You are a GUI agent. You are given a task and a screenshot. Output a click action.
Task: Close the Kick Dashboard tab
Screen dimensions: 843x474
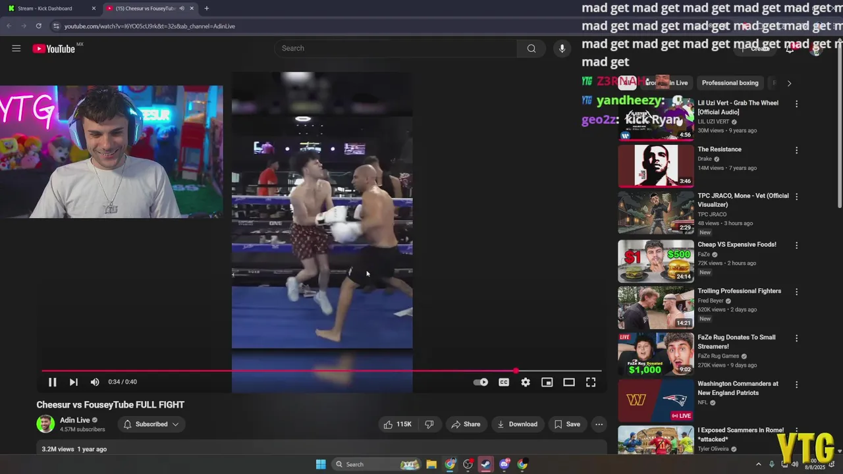[x=94, y=9]
